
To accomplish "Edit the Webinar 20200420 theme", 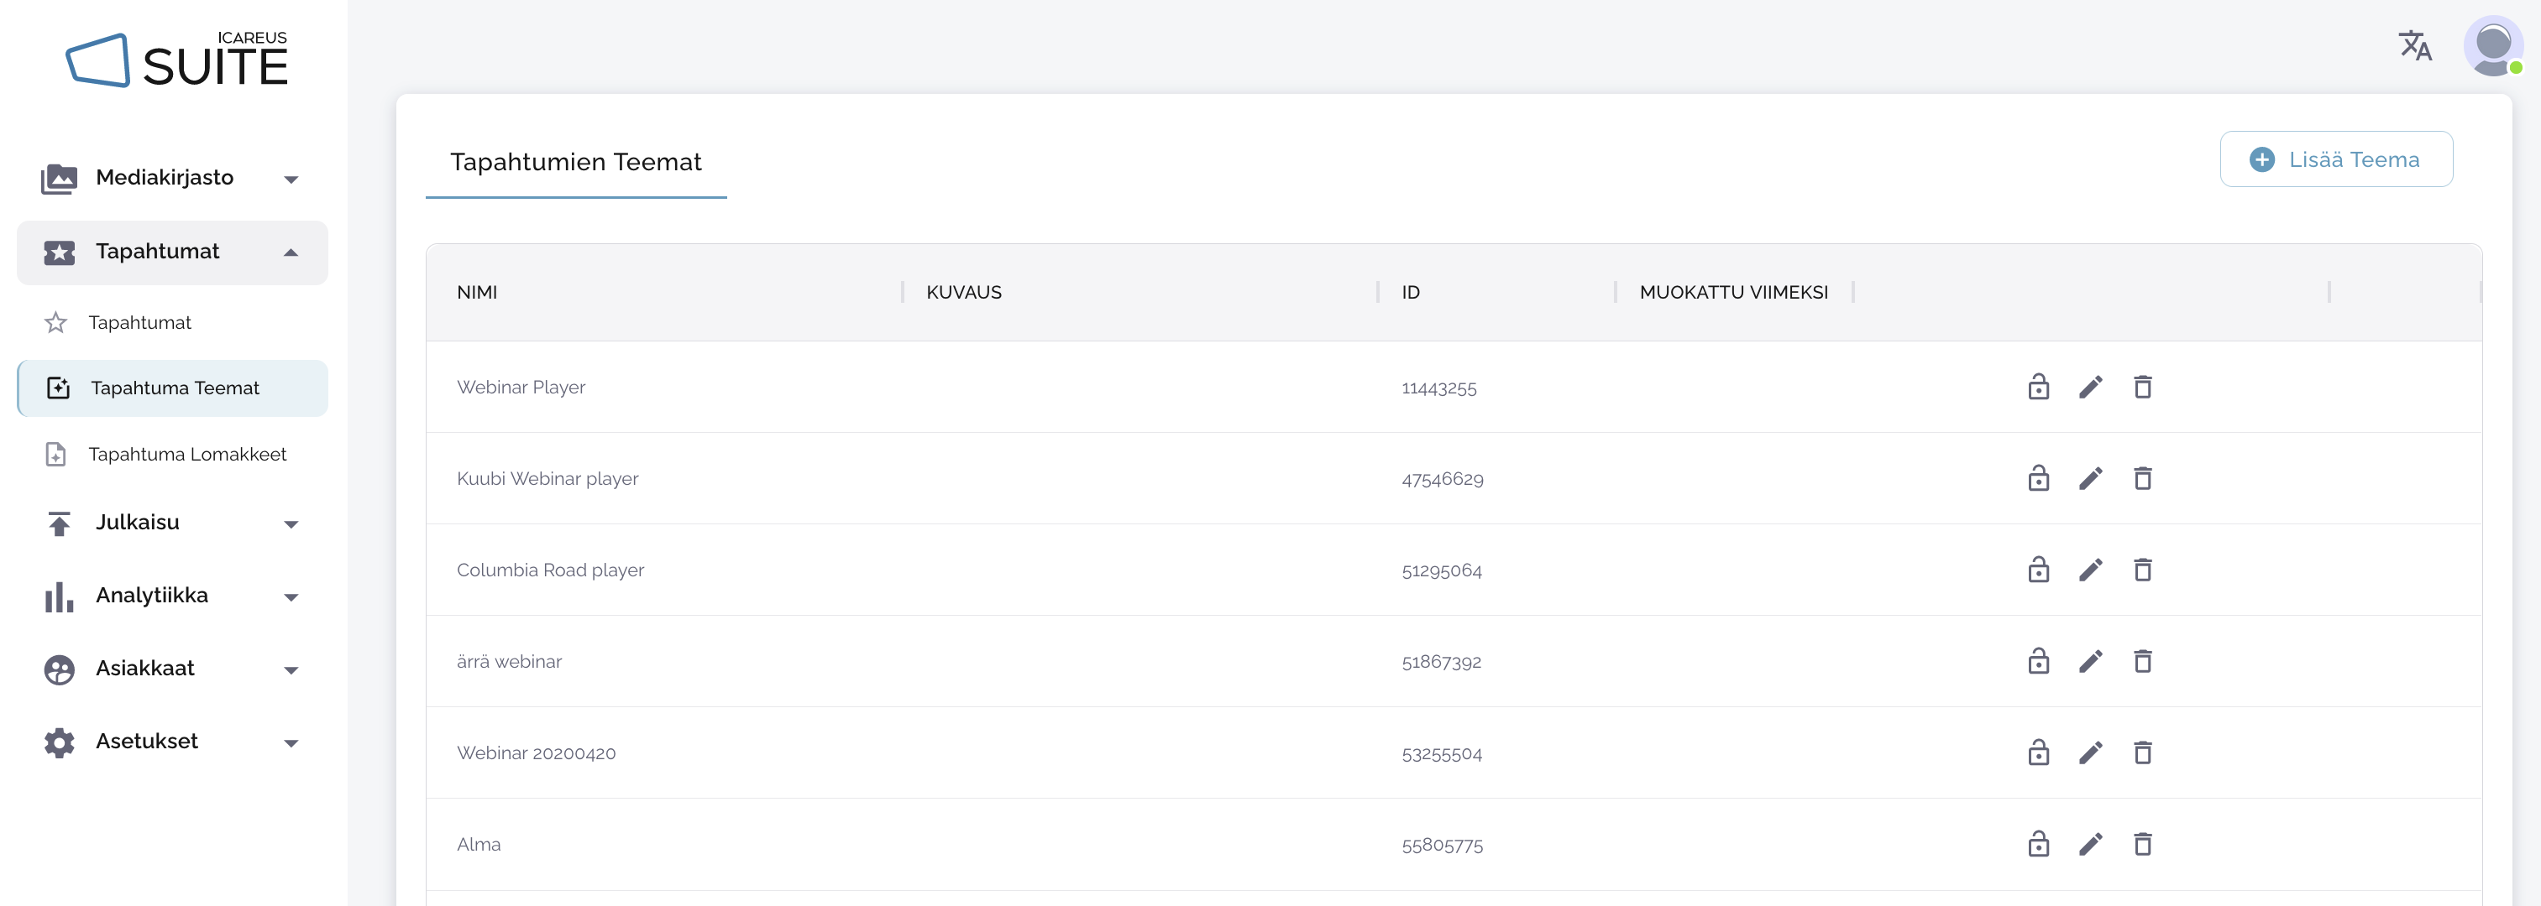I will click(x=2090, y=753).
